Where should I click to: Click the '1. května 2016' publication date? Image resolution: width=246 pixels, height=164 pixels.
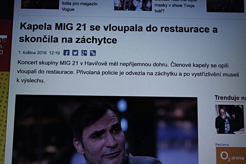(x=32, y=53)
